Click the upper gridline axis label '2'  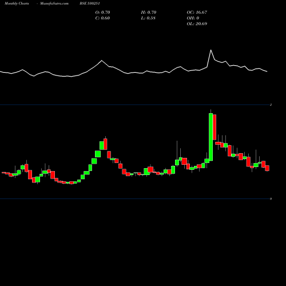(271, 105)
